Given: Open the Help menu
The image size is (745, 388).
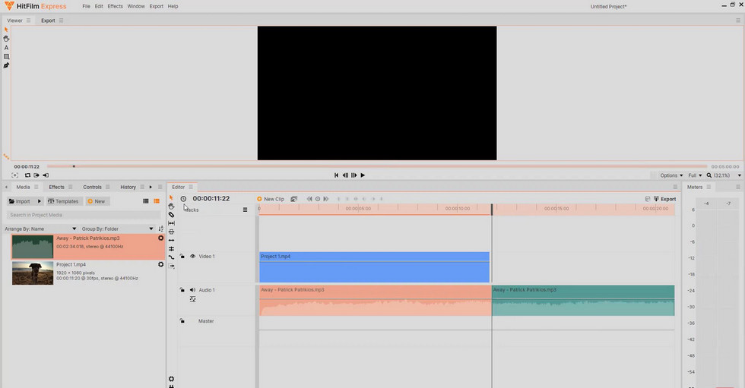Looking at the screenshot, I should (x=173, y=6).
